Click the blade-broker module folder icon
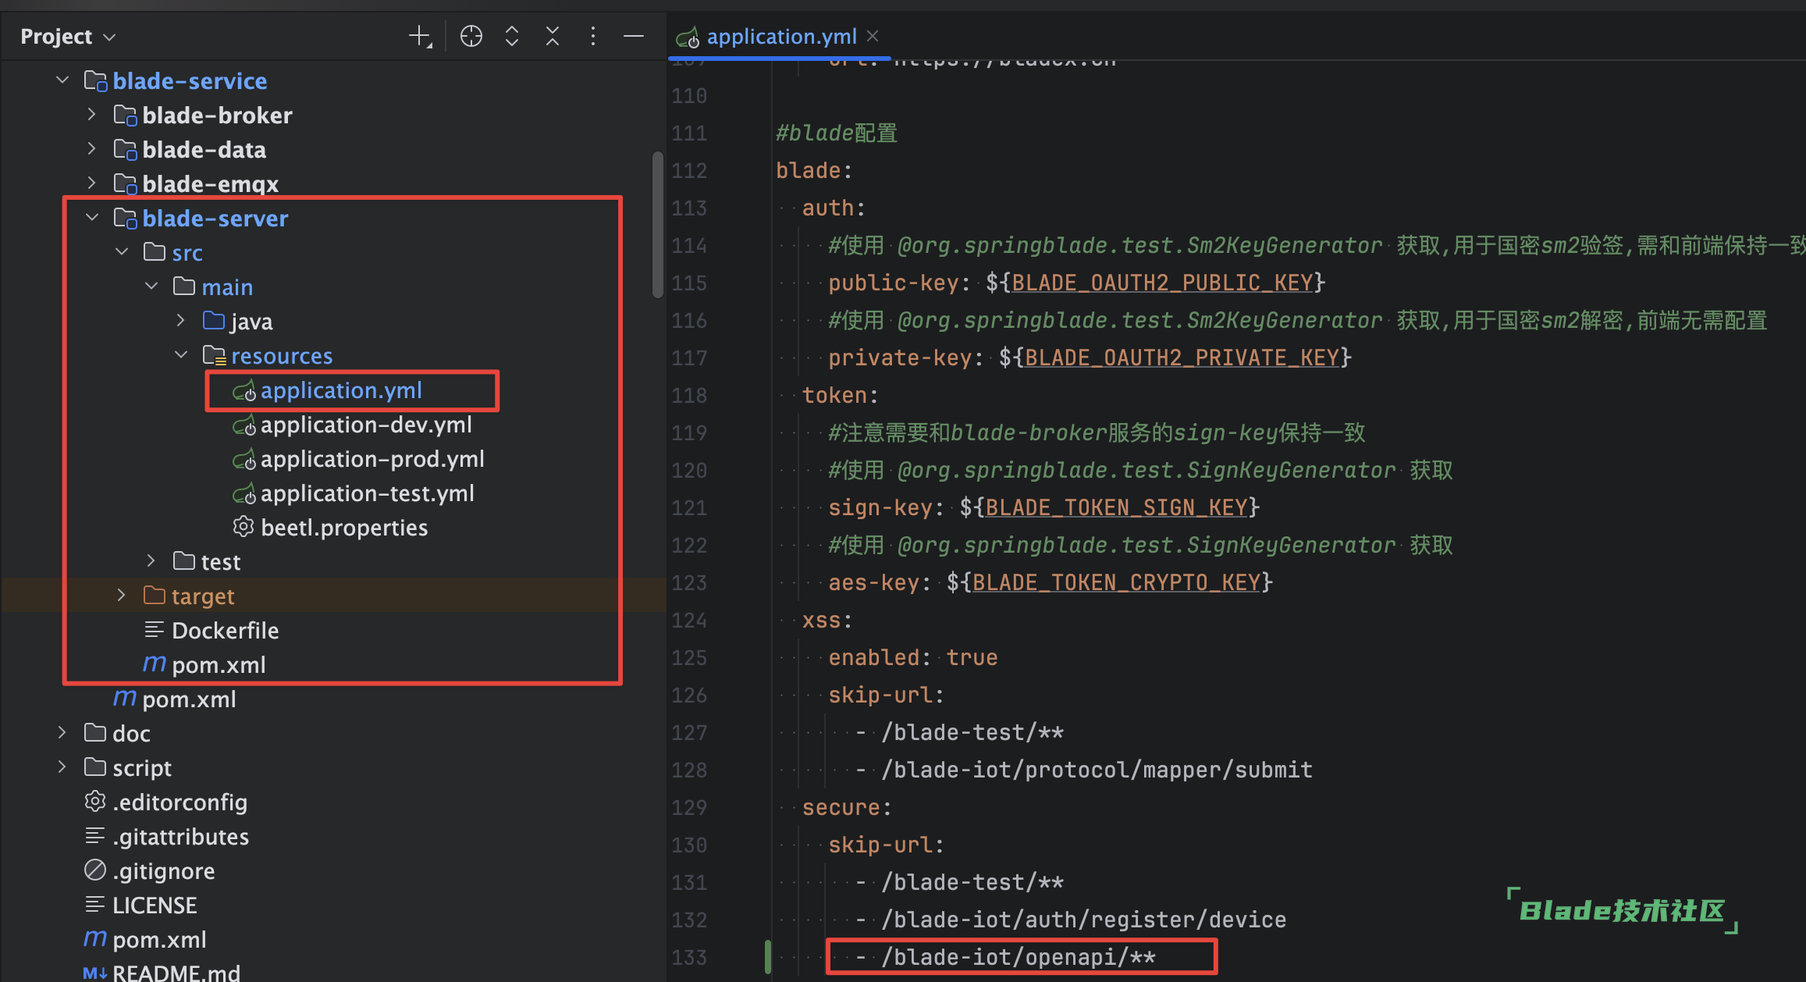 (125, 115)
